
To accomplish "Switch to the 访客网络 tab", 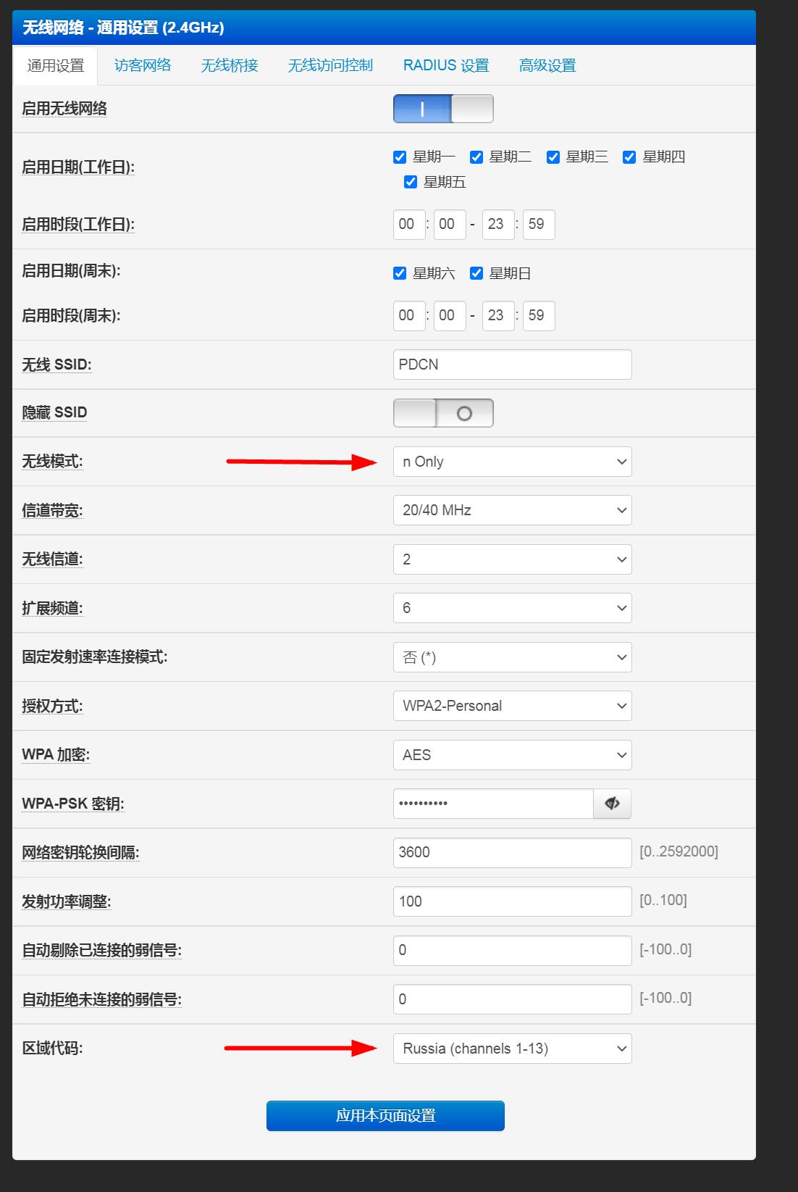I will pyautogui.click(x=143, y=65).
